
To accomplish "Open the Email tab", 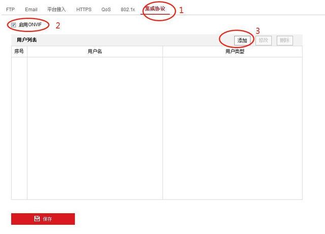I will coord(31,10).
